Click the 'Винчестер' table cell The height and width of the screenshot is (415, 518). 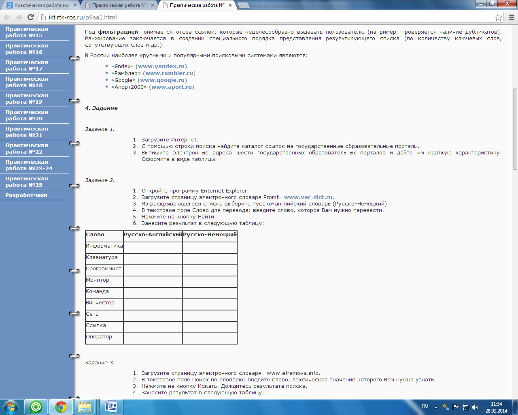point(104,304)
